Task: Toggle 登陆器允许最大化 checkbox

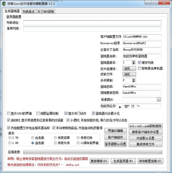Action: (93, 113)
